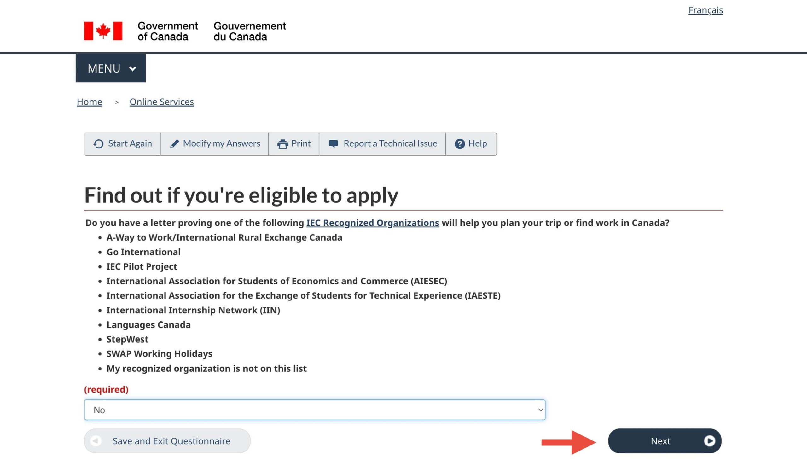Click the Start Again refresh icon
This screenshot has width=807, height=460.
(98, 144)
